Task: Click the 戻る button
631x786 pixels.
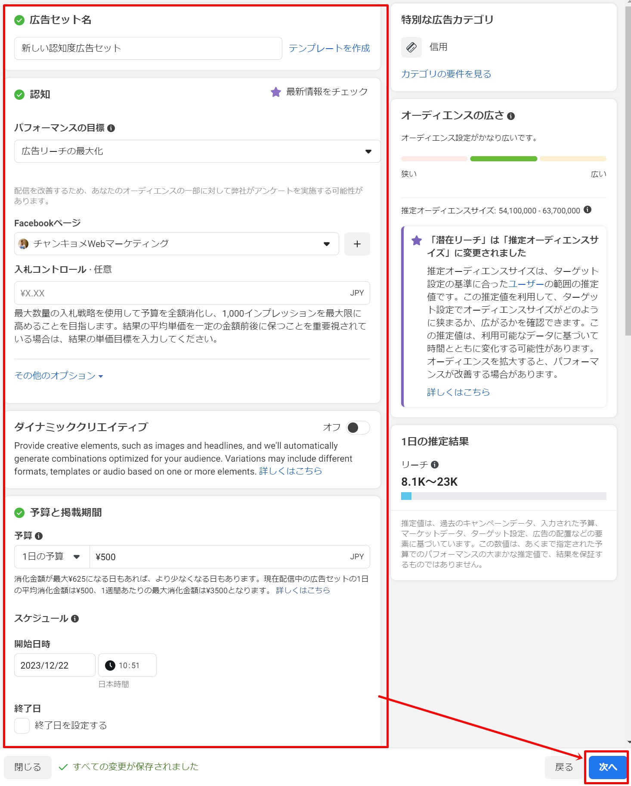Action: pyautogui.click(x=563, y=767)
